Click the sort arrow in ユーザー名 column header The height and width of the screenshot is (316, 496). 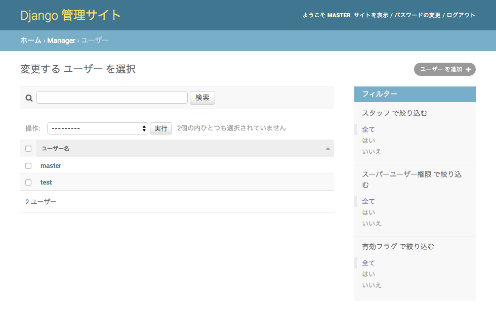[x=327, y=149]
